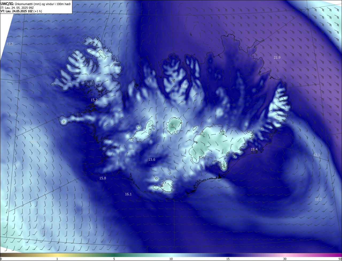This screenshot has height=261, width=342.
Task: Click the color scale tick labeled 5
Action: [x=114, y=259]
